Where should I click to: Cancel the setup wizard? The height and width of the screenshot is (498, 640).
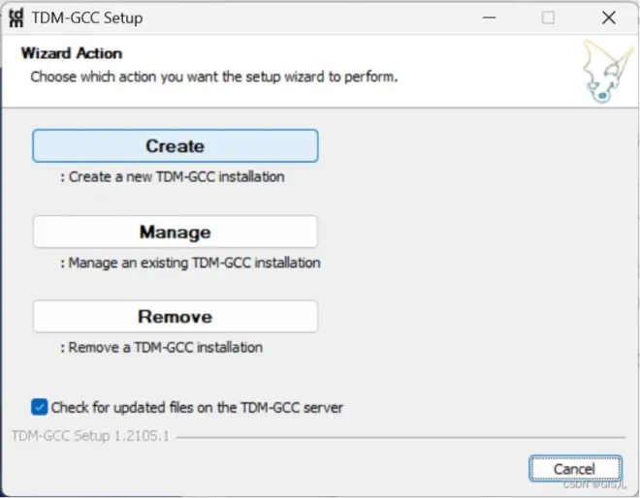[x=575, y=469]
